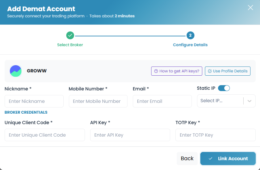
Task: Click the Use Profile Details button
Action: click(x=228, y=71)
